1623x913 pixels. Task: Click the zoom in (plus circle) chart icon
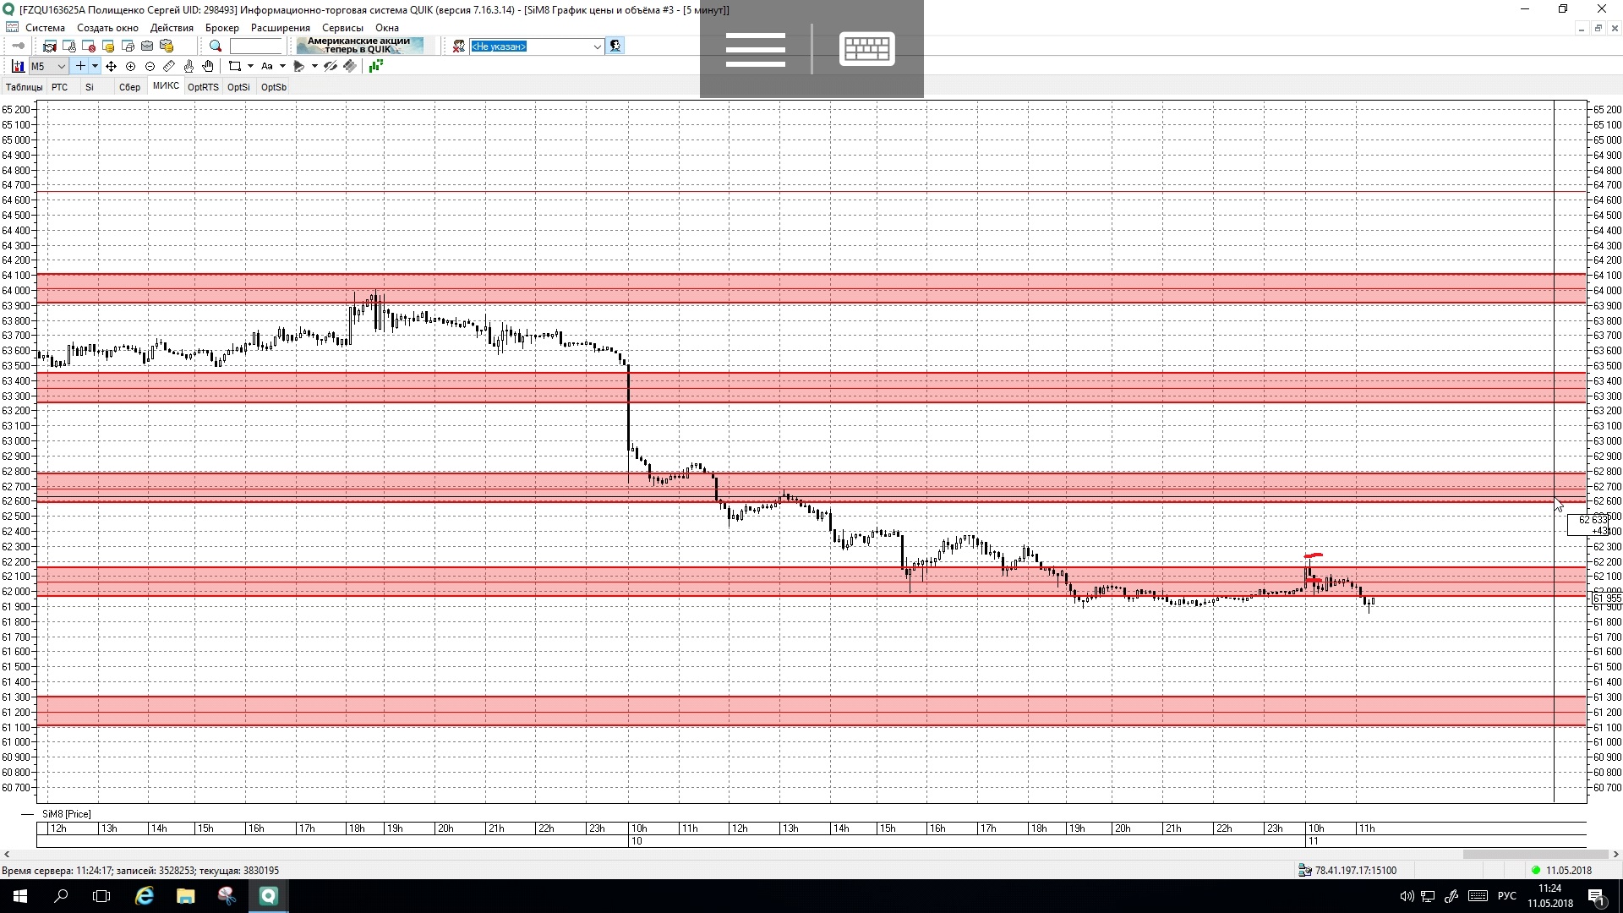pos(130,66)
